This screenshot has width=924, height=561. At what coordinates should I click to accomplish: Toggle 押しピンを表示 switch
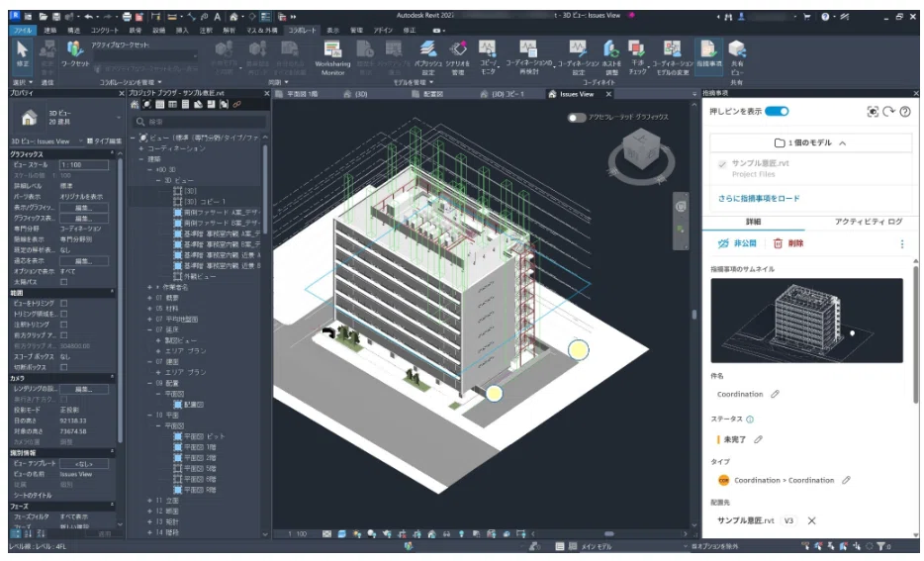pyautogui.click(x=777, y=112)
